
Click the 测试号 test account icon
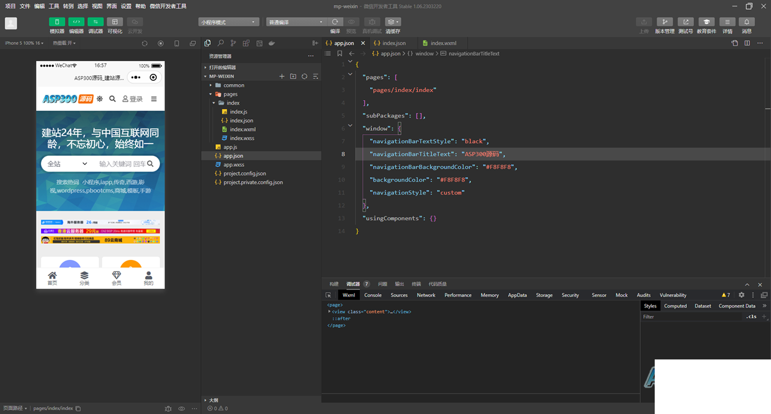click(x=686, y=22)
